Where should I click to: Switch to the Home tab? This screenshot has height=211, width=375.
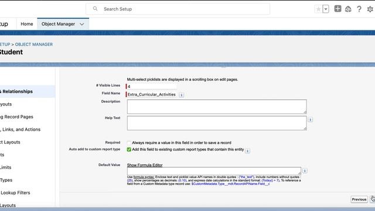click(x=27, y=24)
